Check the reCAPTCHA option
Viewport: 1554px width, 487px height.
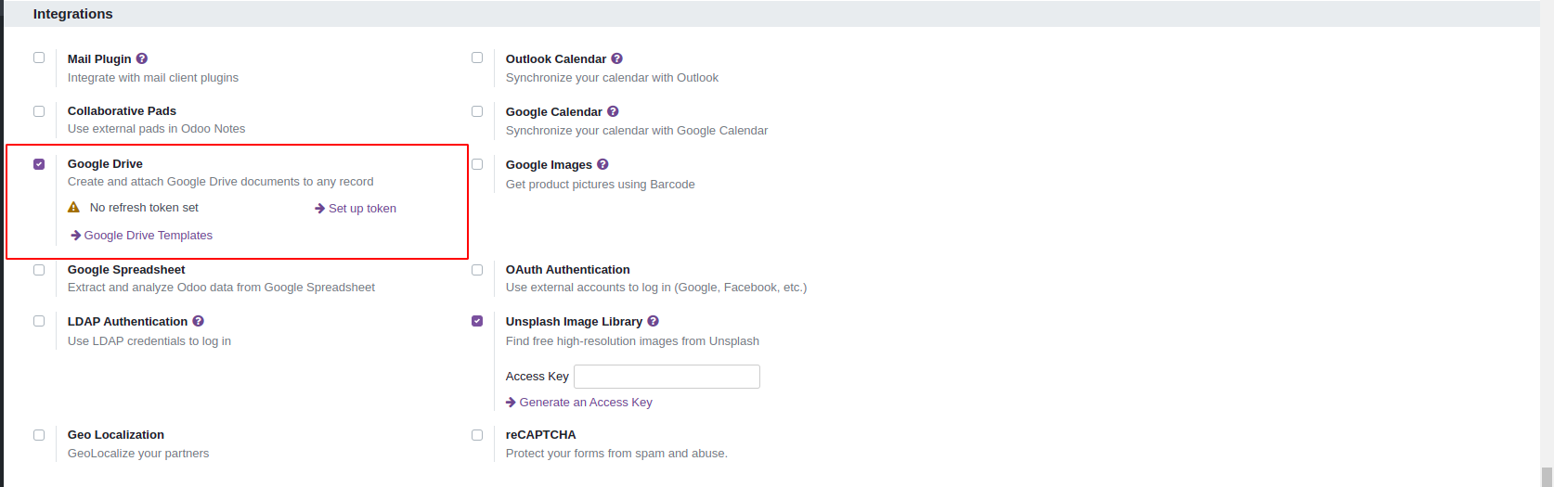point(477,434)
